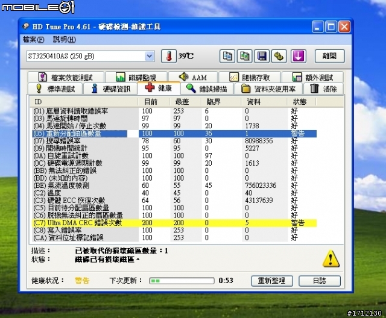The width and height of the screenshot is (386, 318).
Task: Select the (C6) 脫機無法糾正的扇區數量 row
Action: pos(174,215)
